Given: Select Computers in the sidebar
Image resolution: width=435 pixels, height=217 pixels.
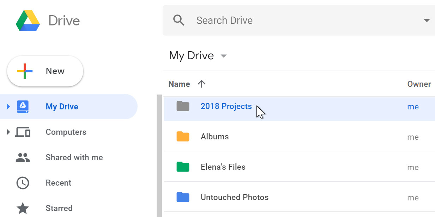Looking at the screenshot, I should pos(66,132).
